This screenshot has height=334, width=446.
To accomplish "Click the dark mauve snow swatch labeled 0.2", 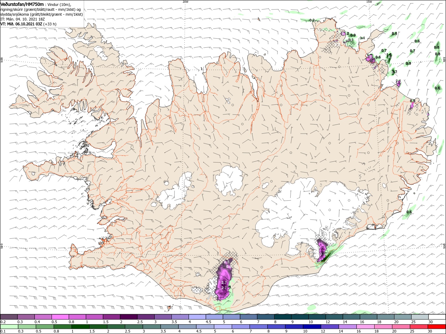I will pyautogui.click(x=9, y=317).
